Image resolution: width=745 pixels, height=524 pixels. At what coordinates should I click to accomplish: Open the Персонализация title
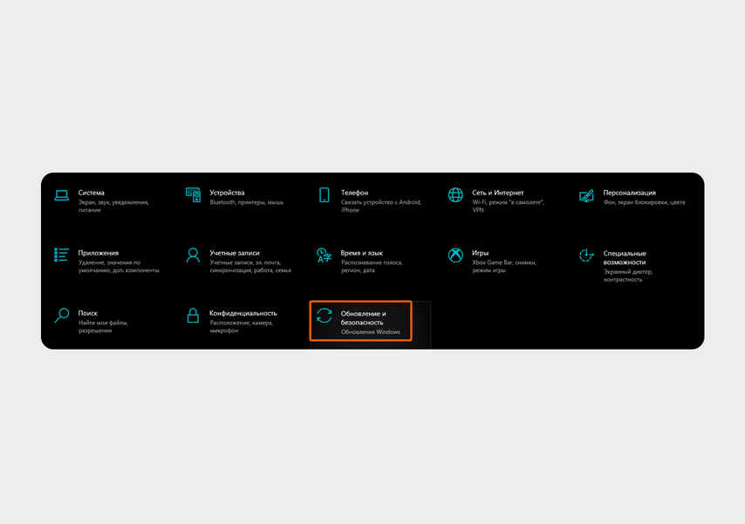pyautogui.click(x=630, y=193)
